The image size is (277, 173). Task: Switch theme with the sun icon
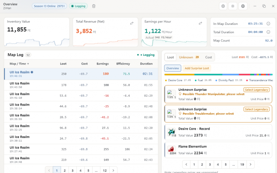233,6
